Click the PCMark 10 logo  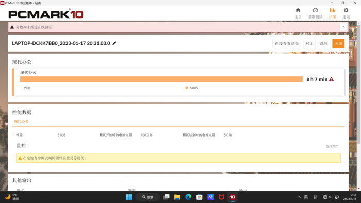tap(46, 14)
